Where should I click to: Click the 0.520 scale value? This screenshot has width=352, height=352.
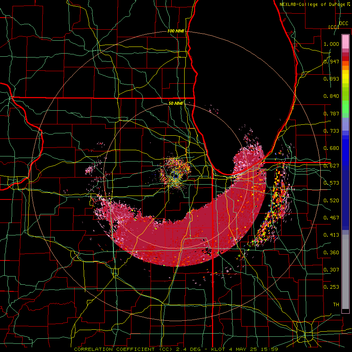click(x=331, y=201)
